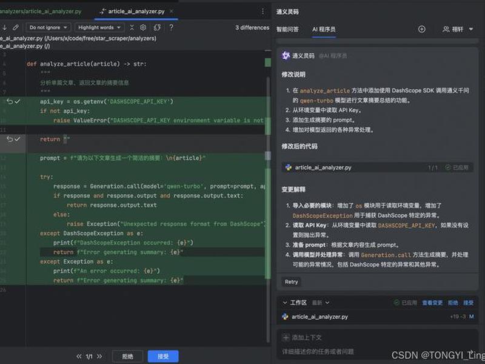
Task: Click the 修改后的代码 heading
Action: (x=299, y=146)
